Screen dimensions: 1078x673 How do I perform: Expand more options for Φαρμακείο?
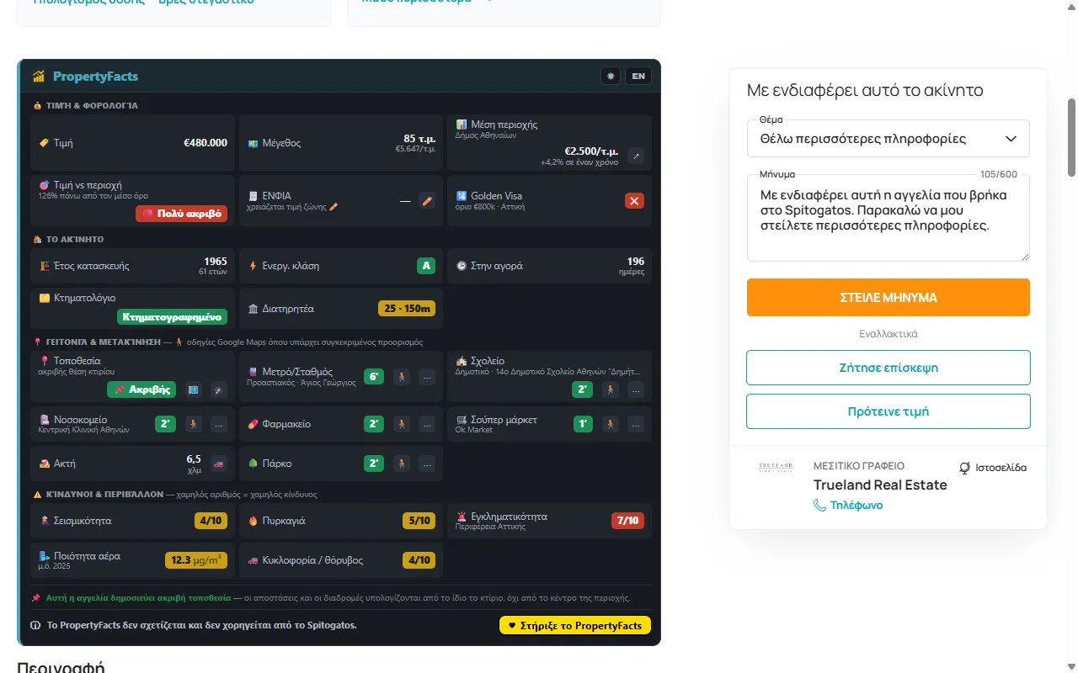pos(427,424)
